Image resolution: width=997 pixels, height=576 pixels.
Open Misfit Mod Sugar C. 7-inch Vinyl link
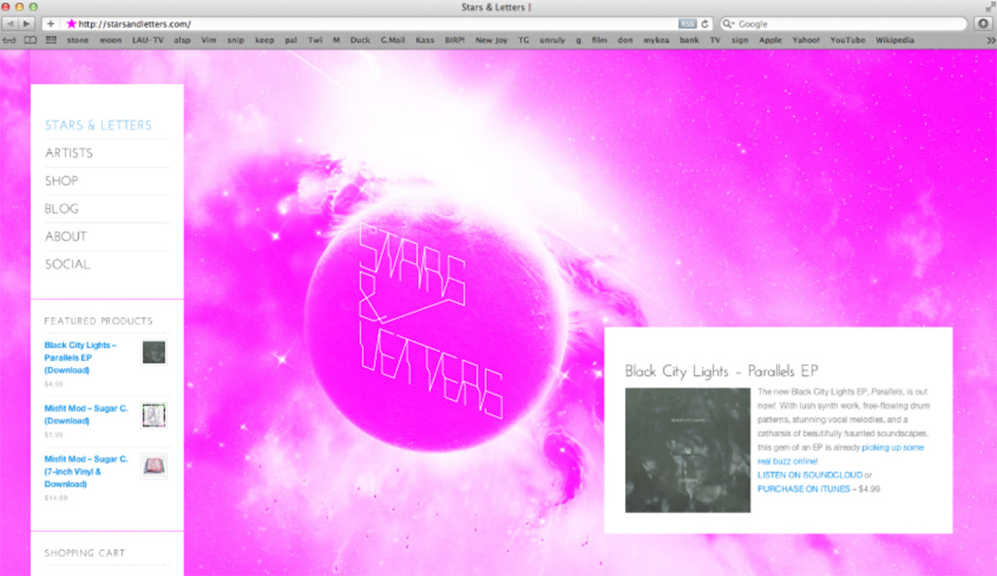point(86,471)
